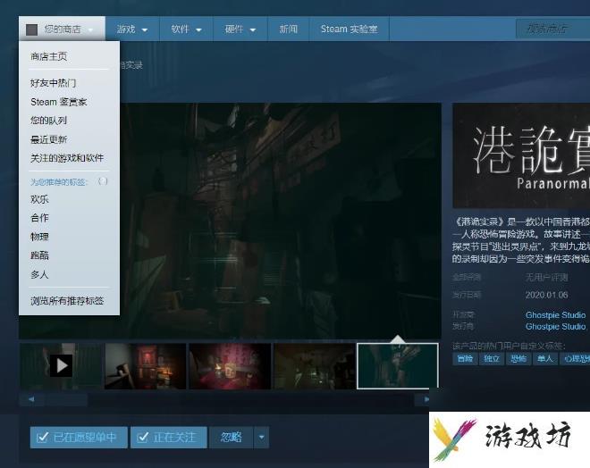Open the 硬件 dropdown in the store nav

pyautogui.click(x=240, y=29)
